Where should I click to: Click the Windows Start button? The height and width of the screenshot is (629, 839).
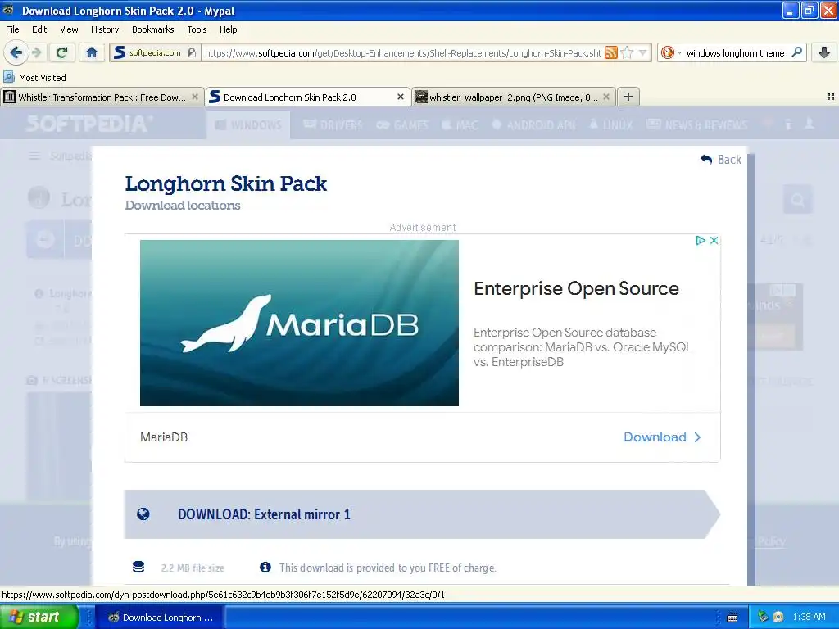[39, 617]
